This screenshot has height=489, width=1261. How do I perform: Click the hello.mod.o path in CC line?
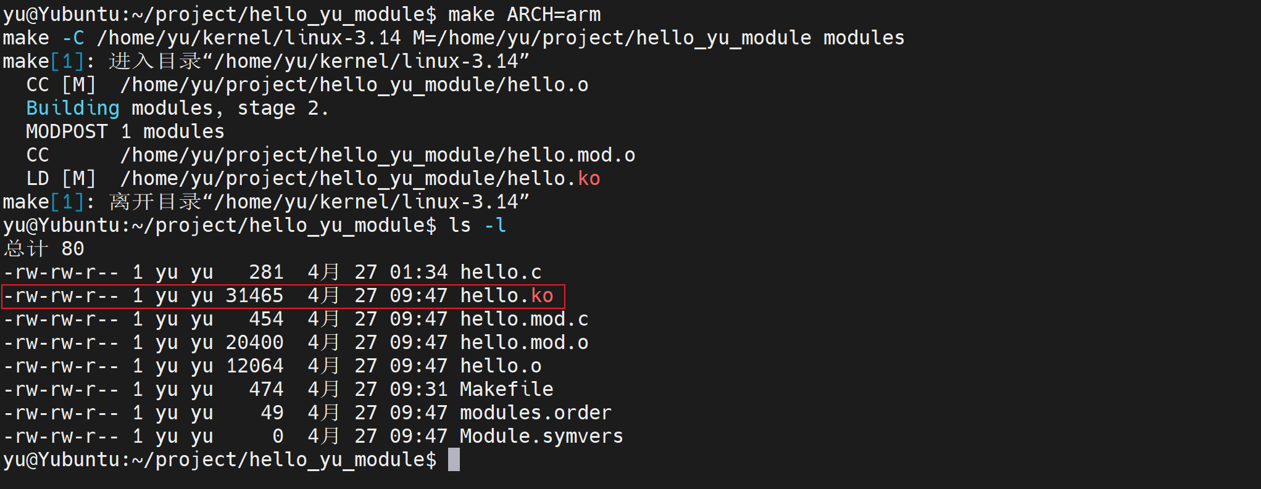coord(378,155)
